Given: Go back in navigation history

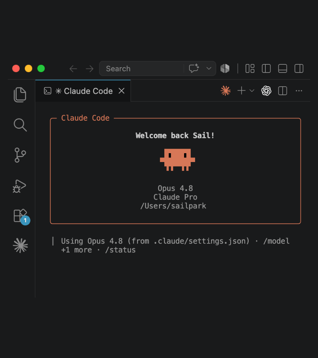Looking at the screenshot, I should [73, 69].
